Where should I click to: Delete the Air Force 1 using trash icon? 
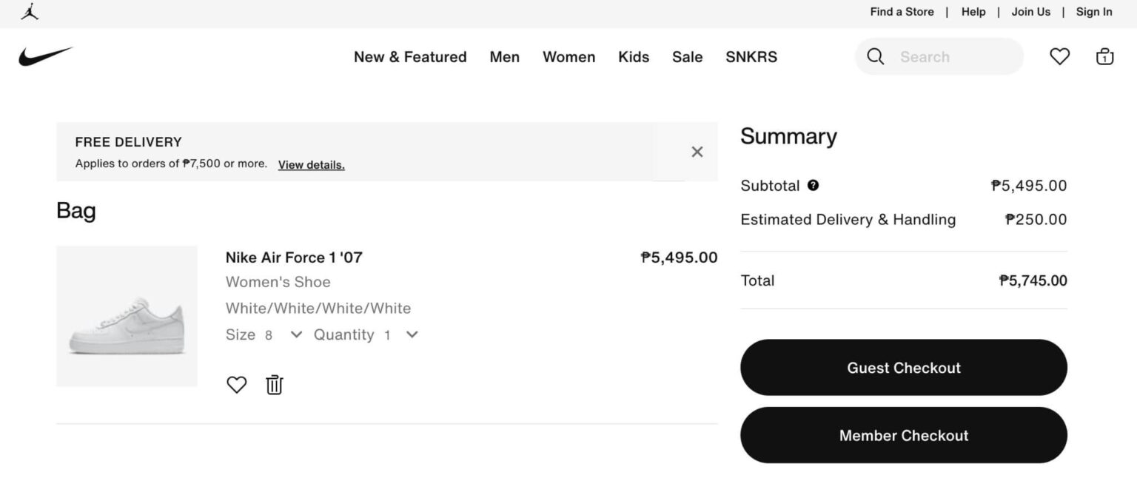[273, 384]
